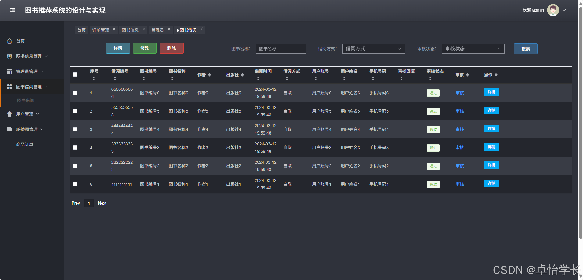The height and width of the screenshot is (280, 583).
Task: Open the 图书借阅 submenu item in sidebar
Action: click(x=26, y=100)
